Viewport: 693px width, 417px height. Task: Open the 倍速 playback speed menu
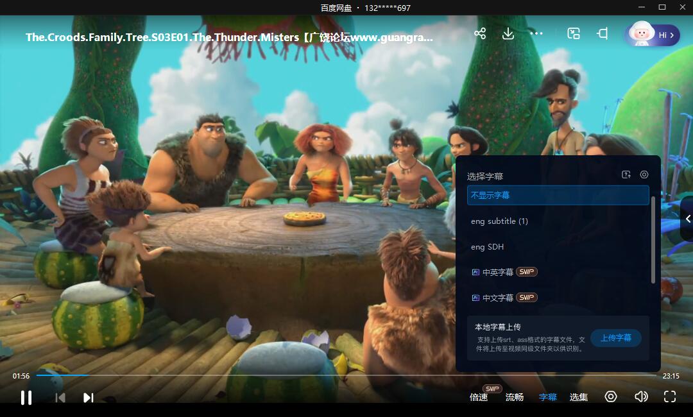pos(479,397)
